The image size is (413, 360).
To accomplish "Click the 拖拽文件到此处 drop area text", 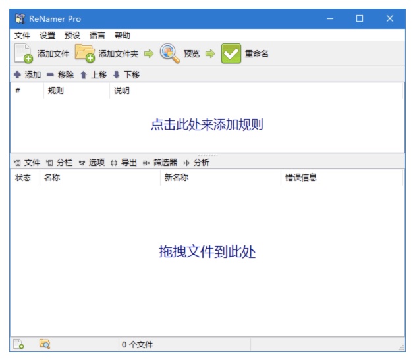I will [207, 252].
